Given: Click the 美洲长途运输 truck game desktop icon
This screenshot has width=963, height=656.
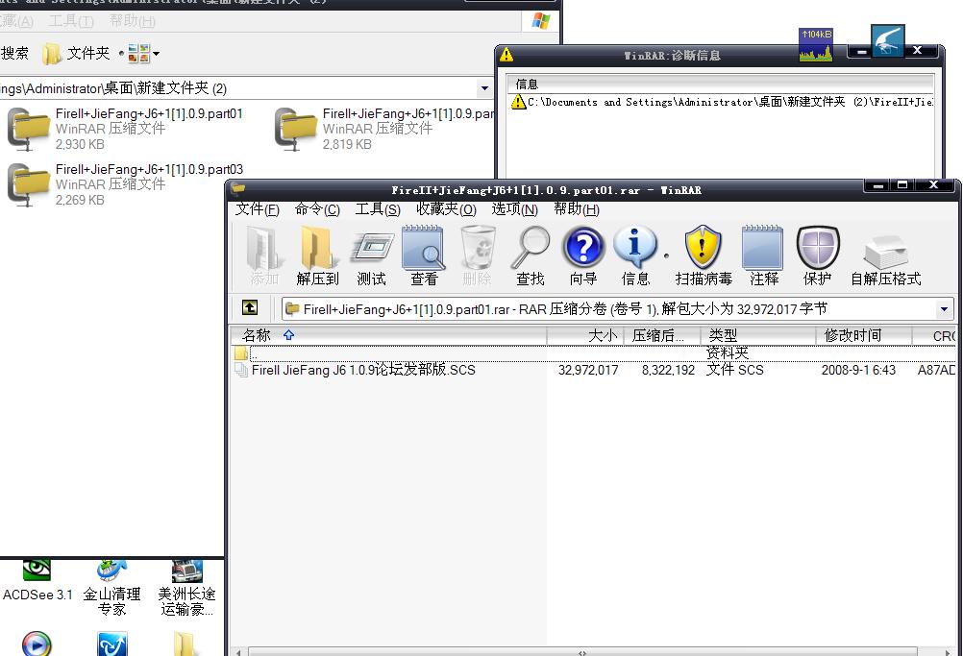Looking at the screenshot, I should tap(186, 588).
